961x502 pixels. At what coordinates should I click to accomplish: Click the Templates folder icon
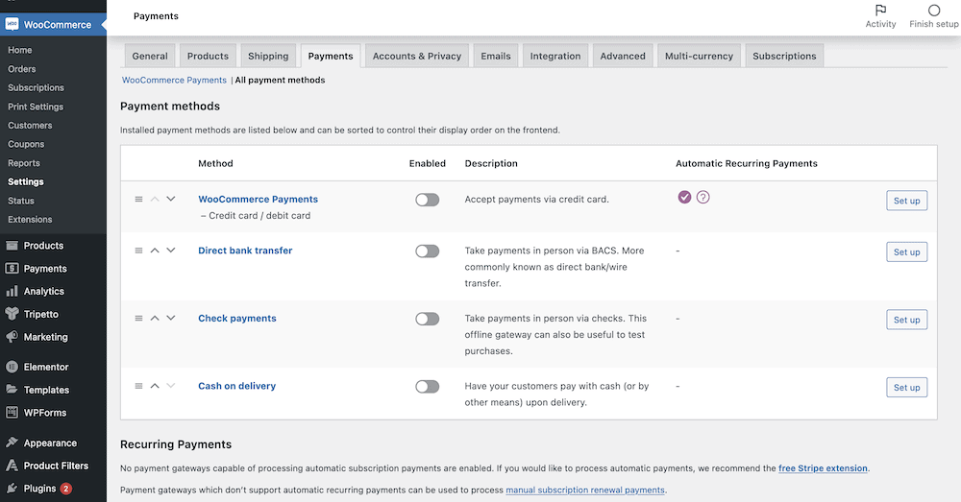coord(12,390)
